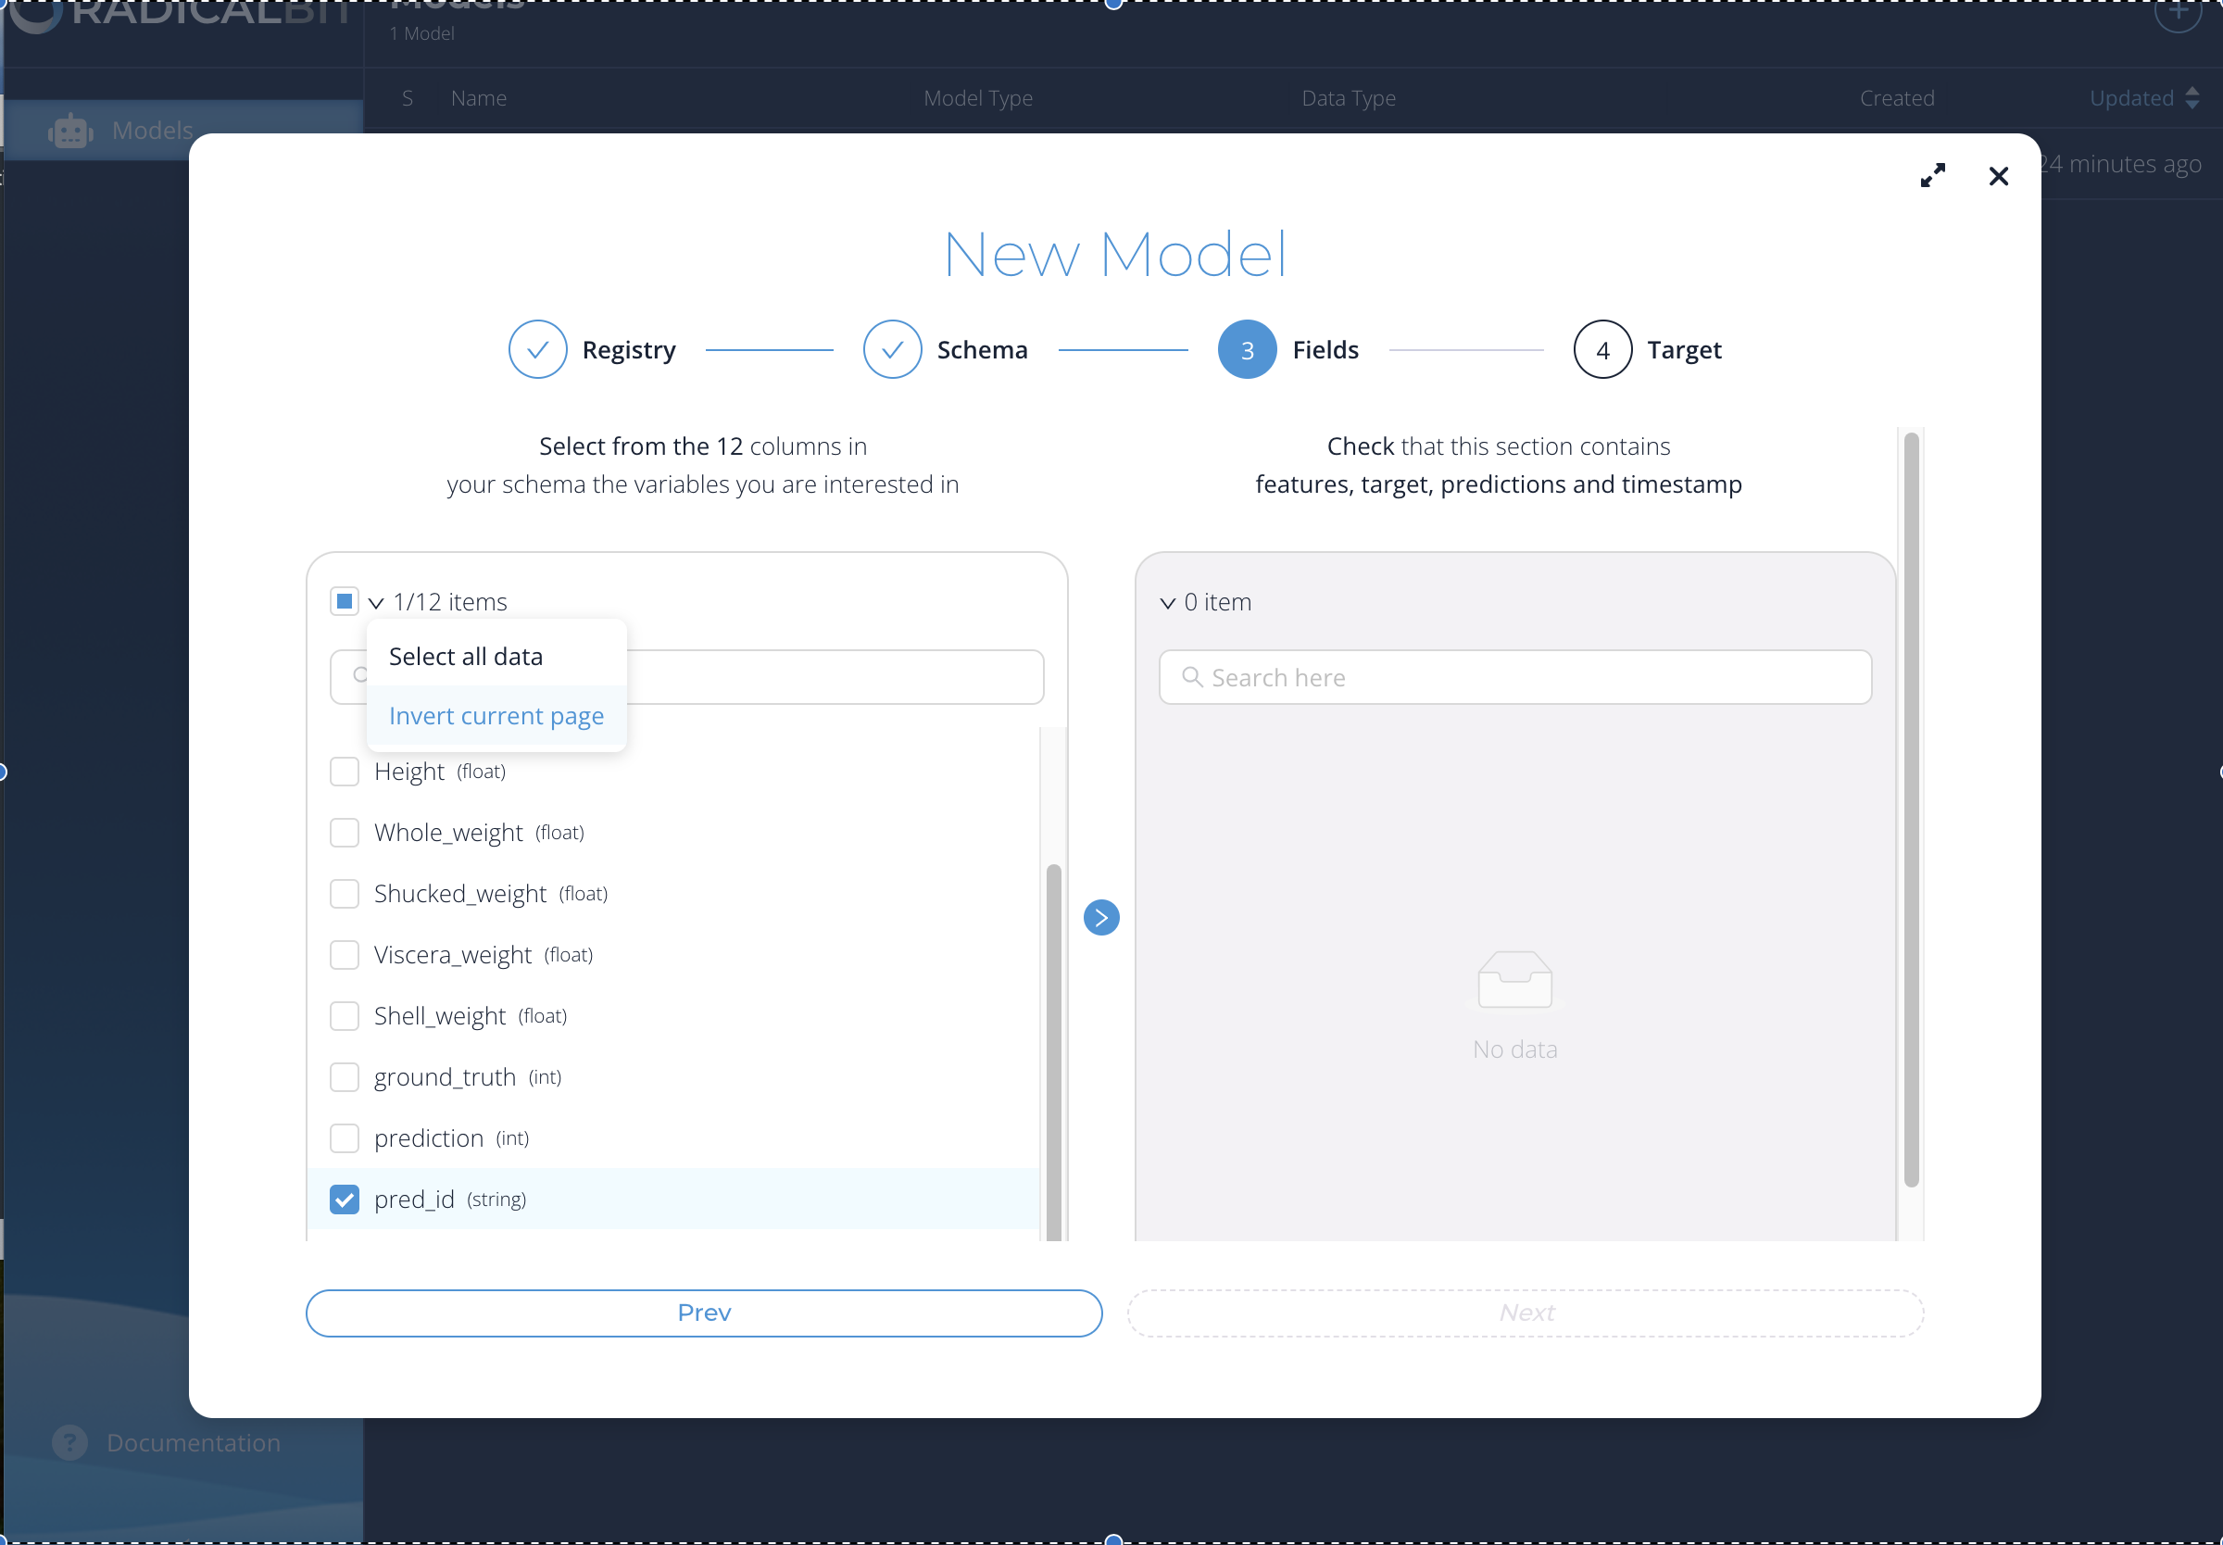The height and width of the screenshot is (1545, 2223).
Task: Move selected fields right with arrow button
Action: point(1100,917)
